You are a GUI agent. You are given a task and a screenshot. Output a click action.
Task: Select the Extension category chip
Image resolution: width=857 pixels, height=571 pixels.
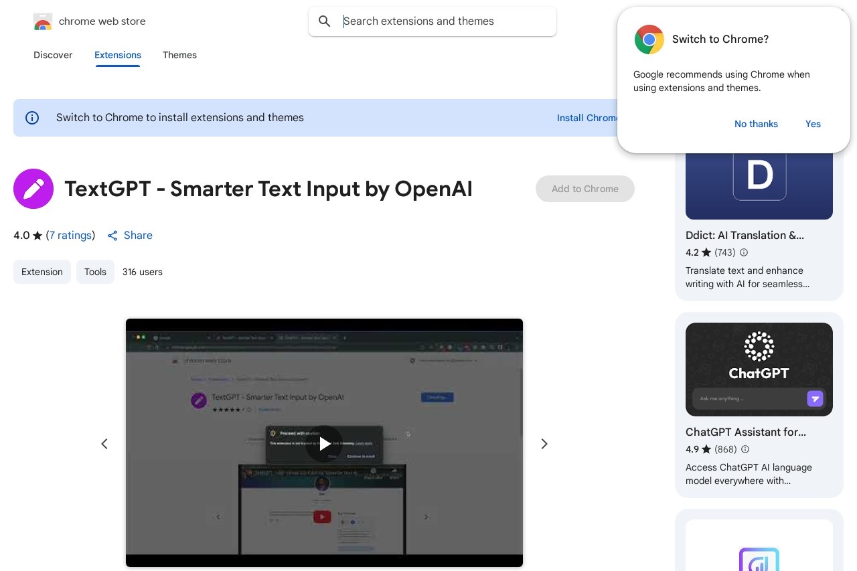[x=42, y=272]
